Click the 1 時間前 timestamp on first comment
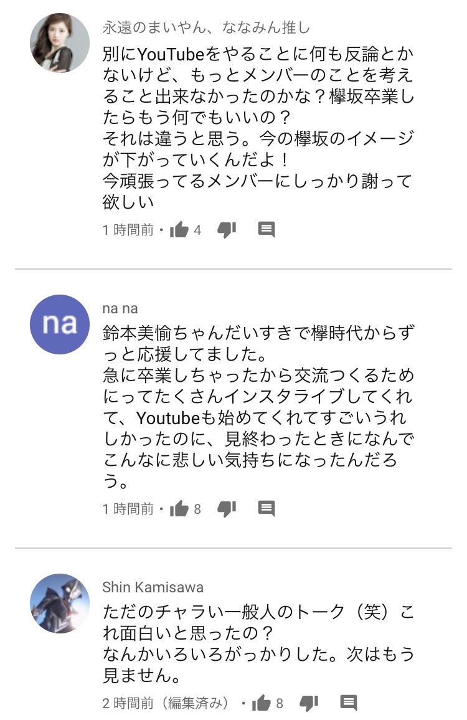 (128, 230)
